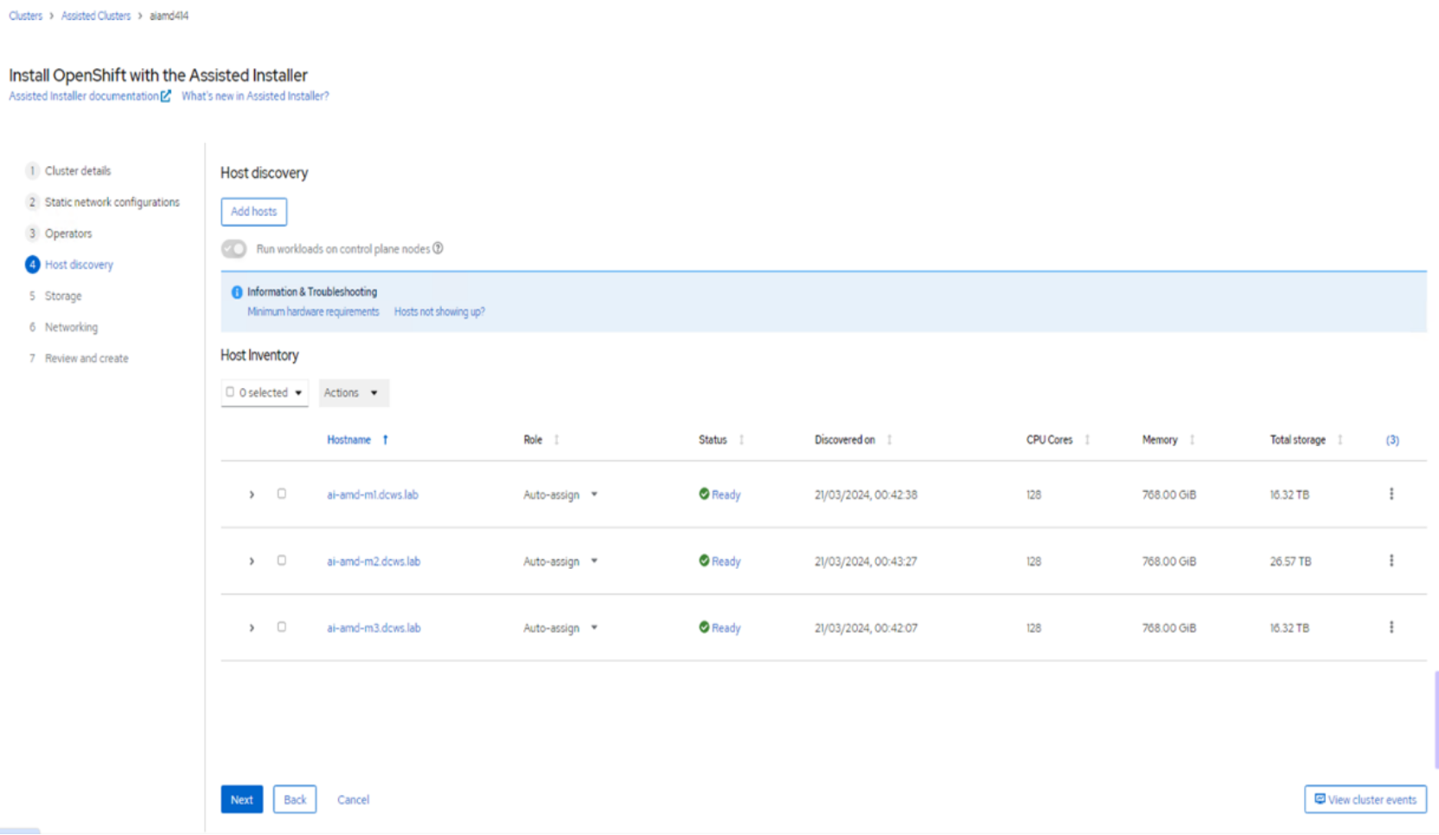This screenshot has height=835, width=1439.
Task: Click the Next button
Action: (x=241, y=800)
